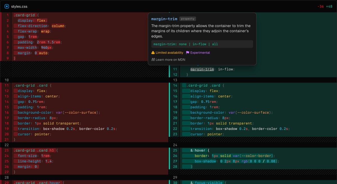Click added line cursor: pointer; on line 23
The image size is (337, 184).
[207, 134]
